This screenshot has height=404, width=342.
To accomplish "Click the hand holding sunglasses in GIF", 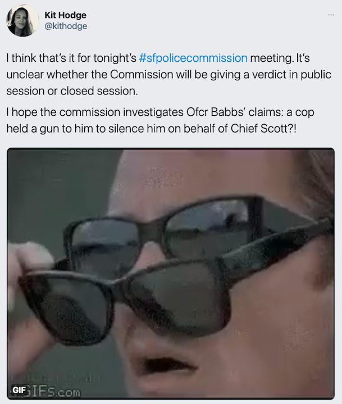I will coord(28,296).
